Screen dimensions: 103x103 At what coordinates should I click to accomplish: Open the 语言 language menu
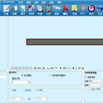[44, 2]
